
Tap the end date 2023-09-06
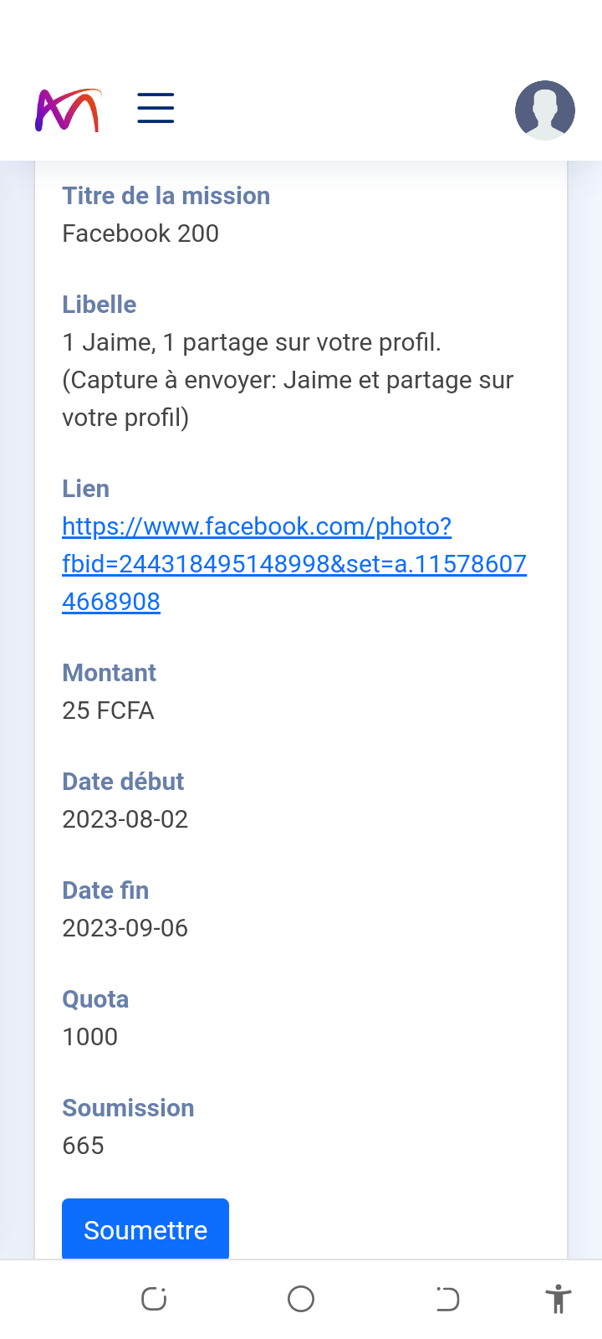(125, 928)
